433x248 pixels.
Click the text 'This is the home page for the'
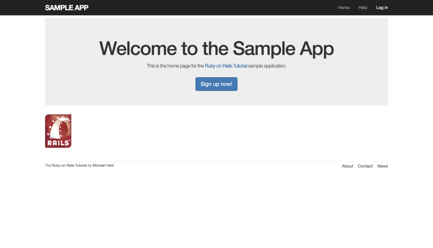coord(175,66)
